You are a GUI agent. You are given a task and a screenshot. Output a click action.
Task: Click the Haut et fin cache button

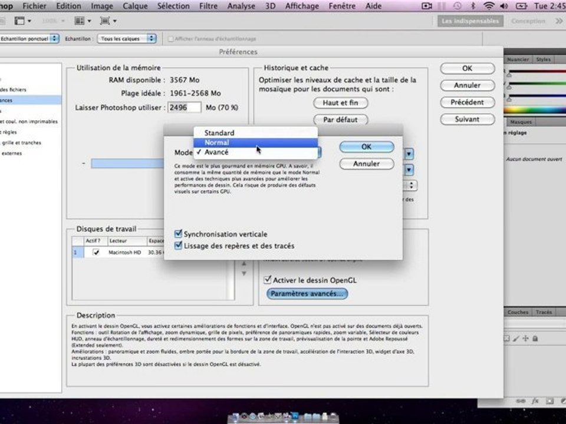pos(340,102)
